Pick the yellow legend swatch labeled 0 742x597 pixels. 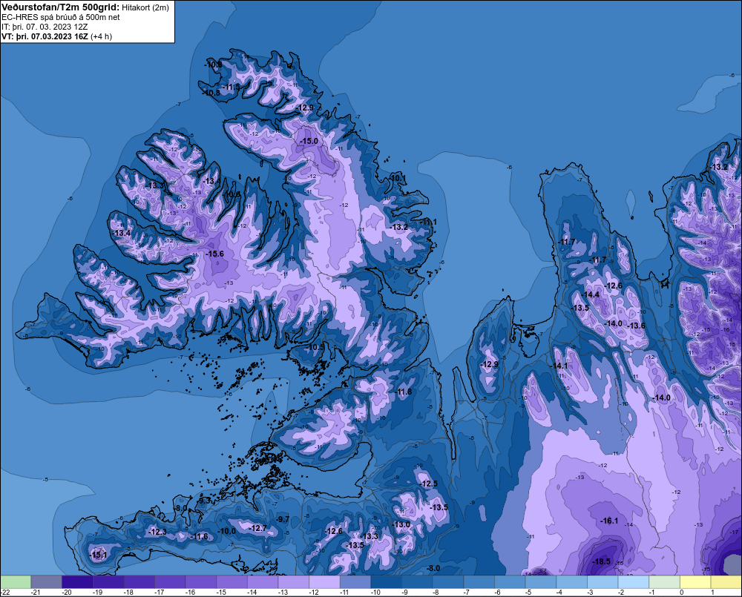tap(696, 581)
